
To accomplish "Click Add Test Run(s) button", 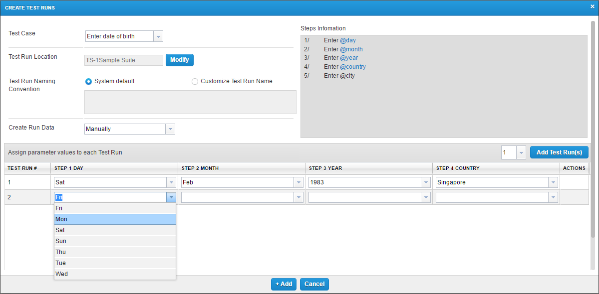I will point(559,152).
